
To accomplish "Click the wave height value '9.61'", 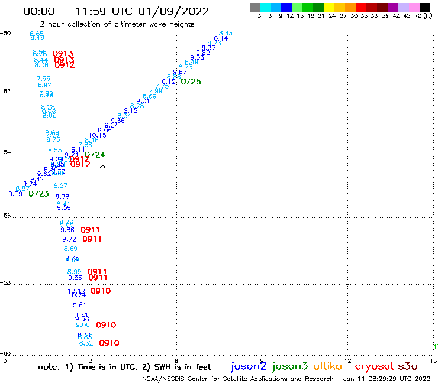I will tap(79, 305).
